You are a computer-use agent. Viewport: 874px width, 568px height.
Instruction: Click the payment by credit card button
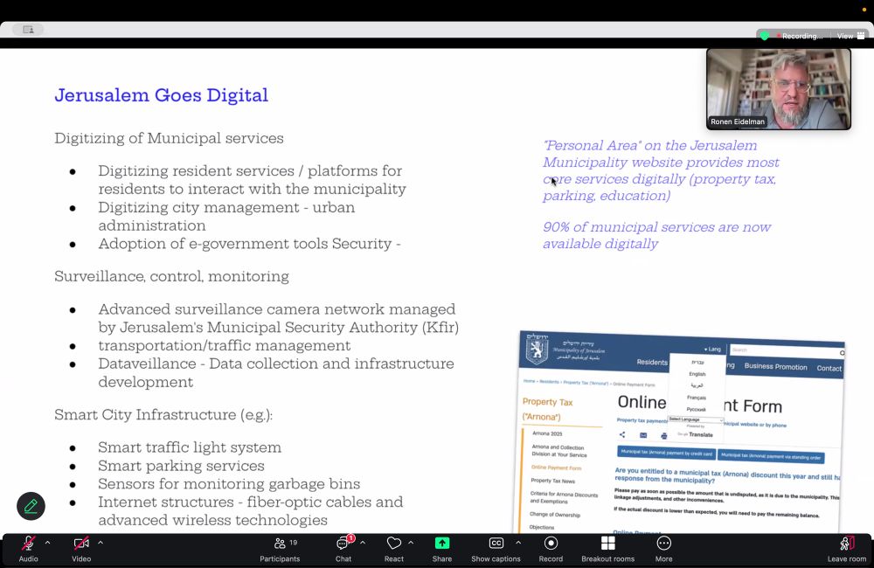tap(666, 454)
